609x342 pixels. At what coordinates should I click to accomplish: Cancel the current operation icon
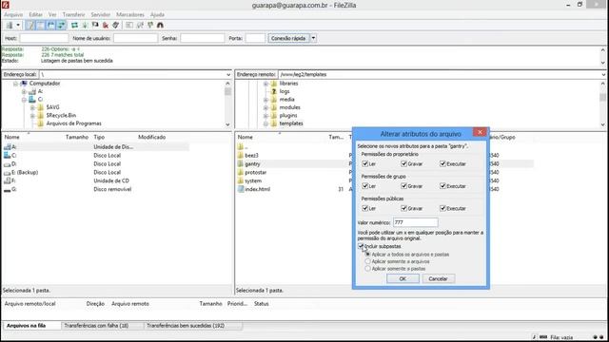pyautogui.click(x=95, y=26)
